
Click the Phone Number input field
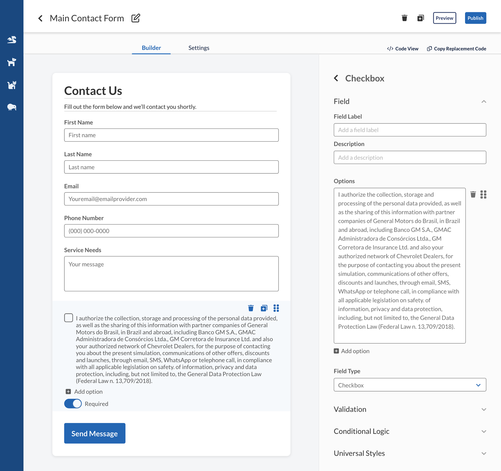click(x=171, y=231)
